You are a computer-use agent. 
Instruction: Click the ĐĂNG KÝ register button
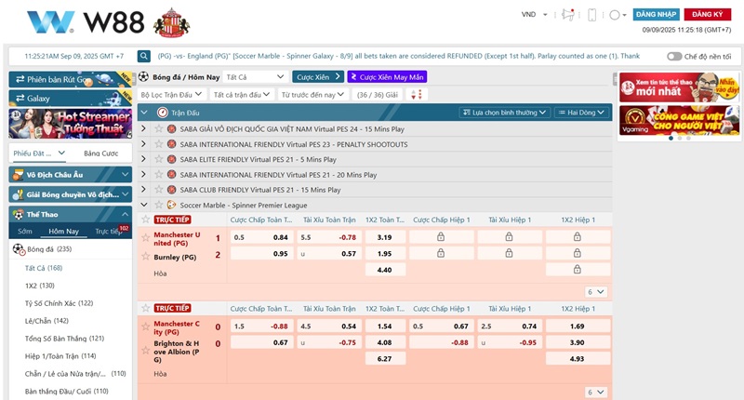pos(707,14)
